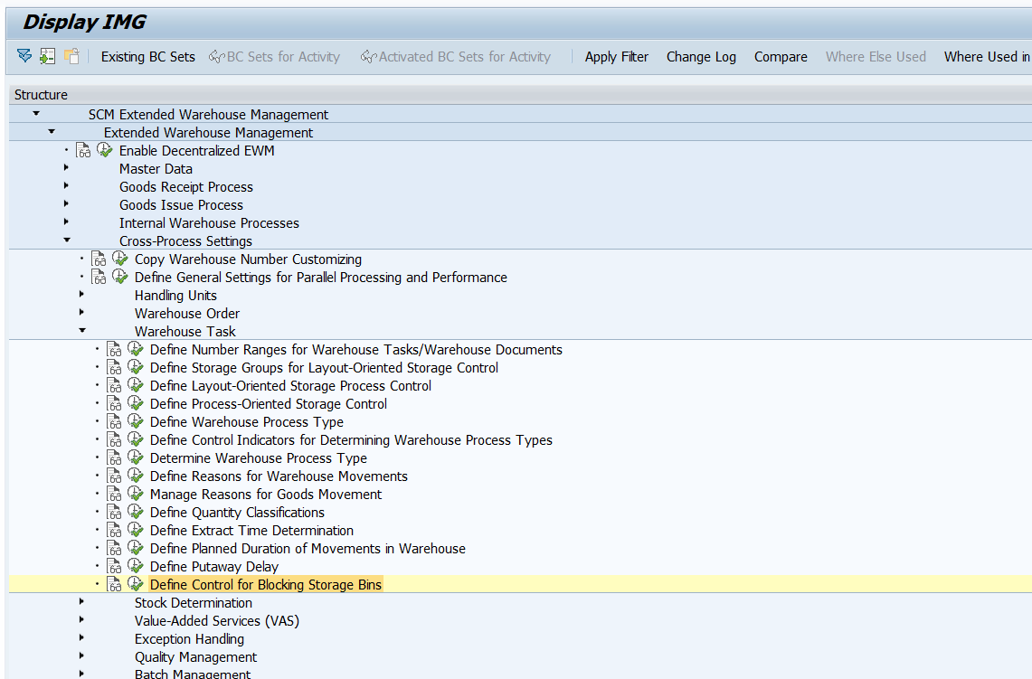Open documentation icon for Define Number Ranges row
The height and width of the screenshot is (679, 1032).
pyautogui.click(x=114, y=349)
